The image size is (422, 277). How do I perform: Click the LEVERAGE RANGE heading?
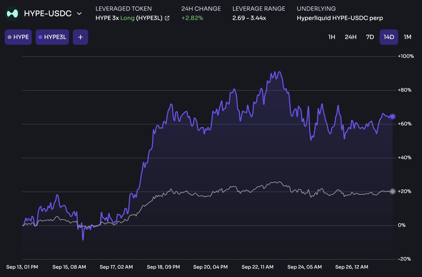[x=259, y=9]
